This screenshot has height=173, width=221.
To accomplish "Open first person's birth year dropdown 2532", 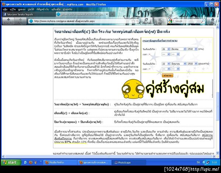I will (192, 49).
